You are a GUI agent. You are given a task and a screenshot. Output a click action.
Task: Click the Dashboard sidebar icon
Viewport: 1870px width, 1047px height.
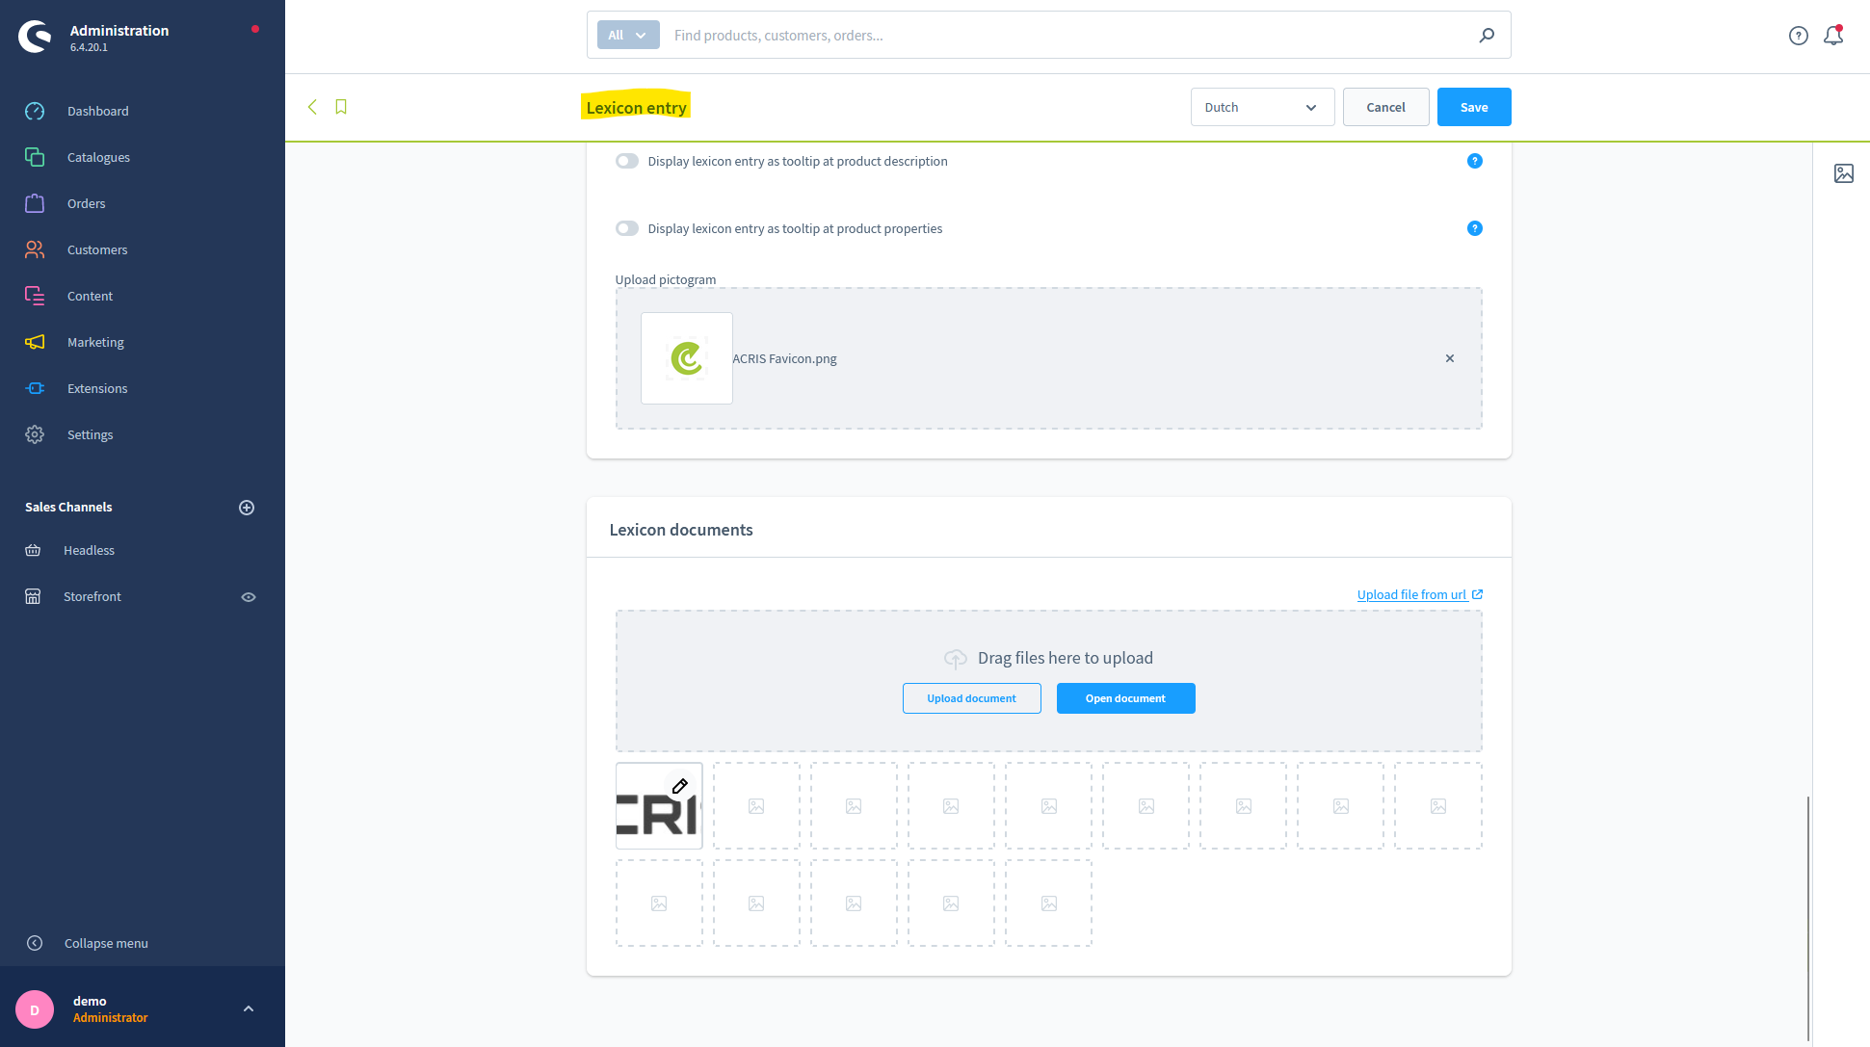coord(35,109)
